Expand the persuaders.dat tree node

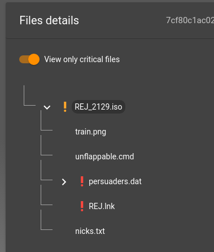pyautogui.click(x=64, y=182)
